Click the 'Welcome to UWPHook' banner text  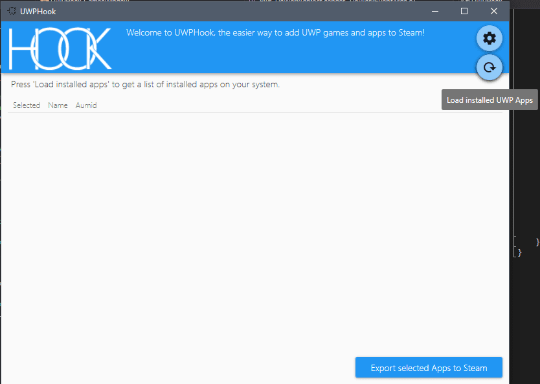(276, 33)
